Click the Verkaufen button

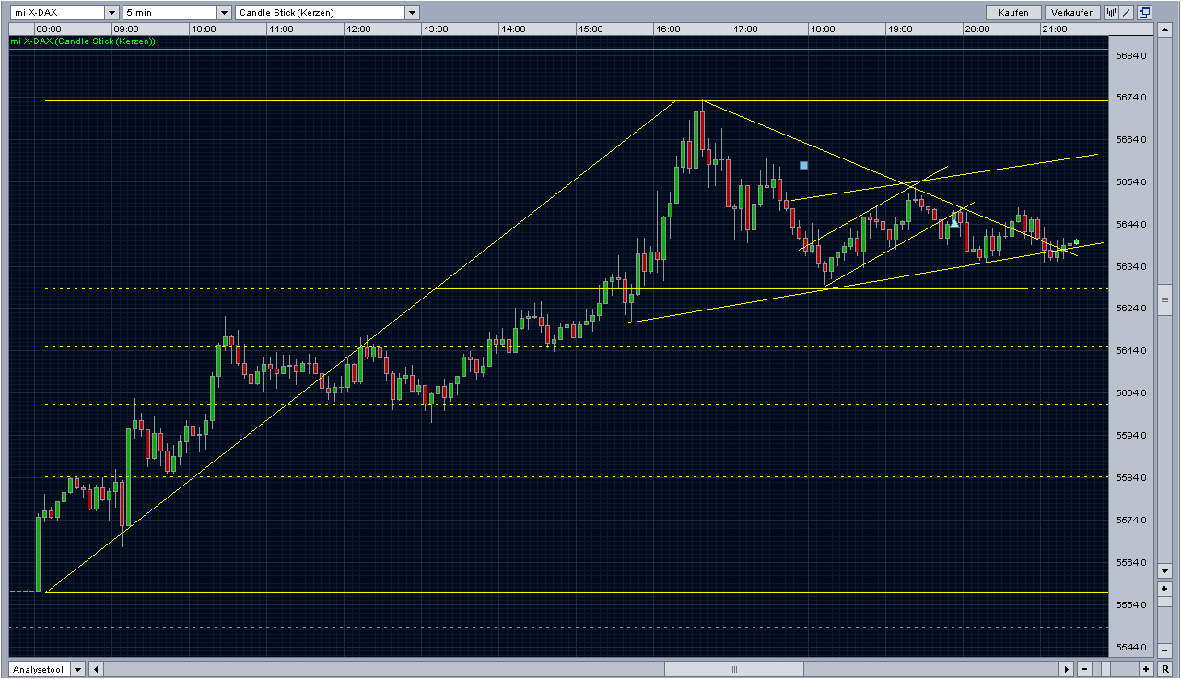coord(1073,13)
